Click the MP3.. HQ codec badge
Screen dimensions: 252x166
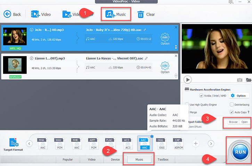15,48
